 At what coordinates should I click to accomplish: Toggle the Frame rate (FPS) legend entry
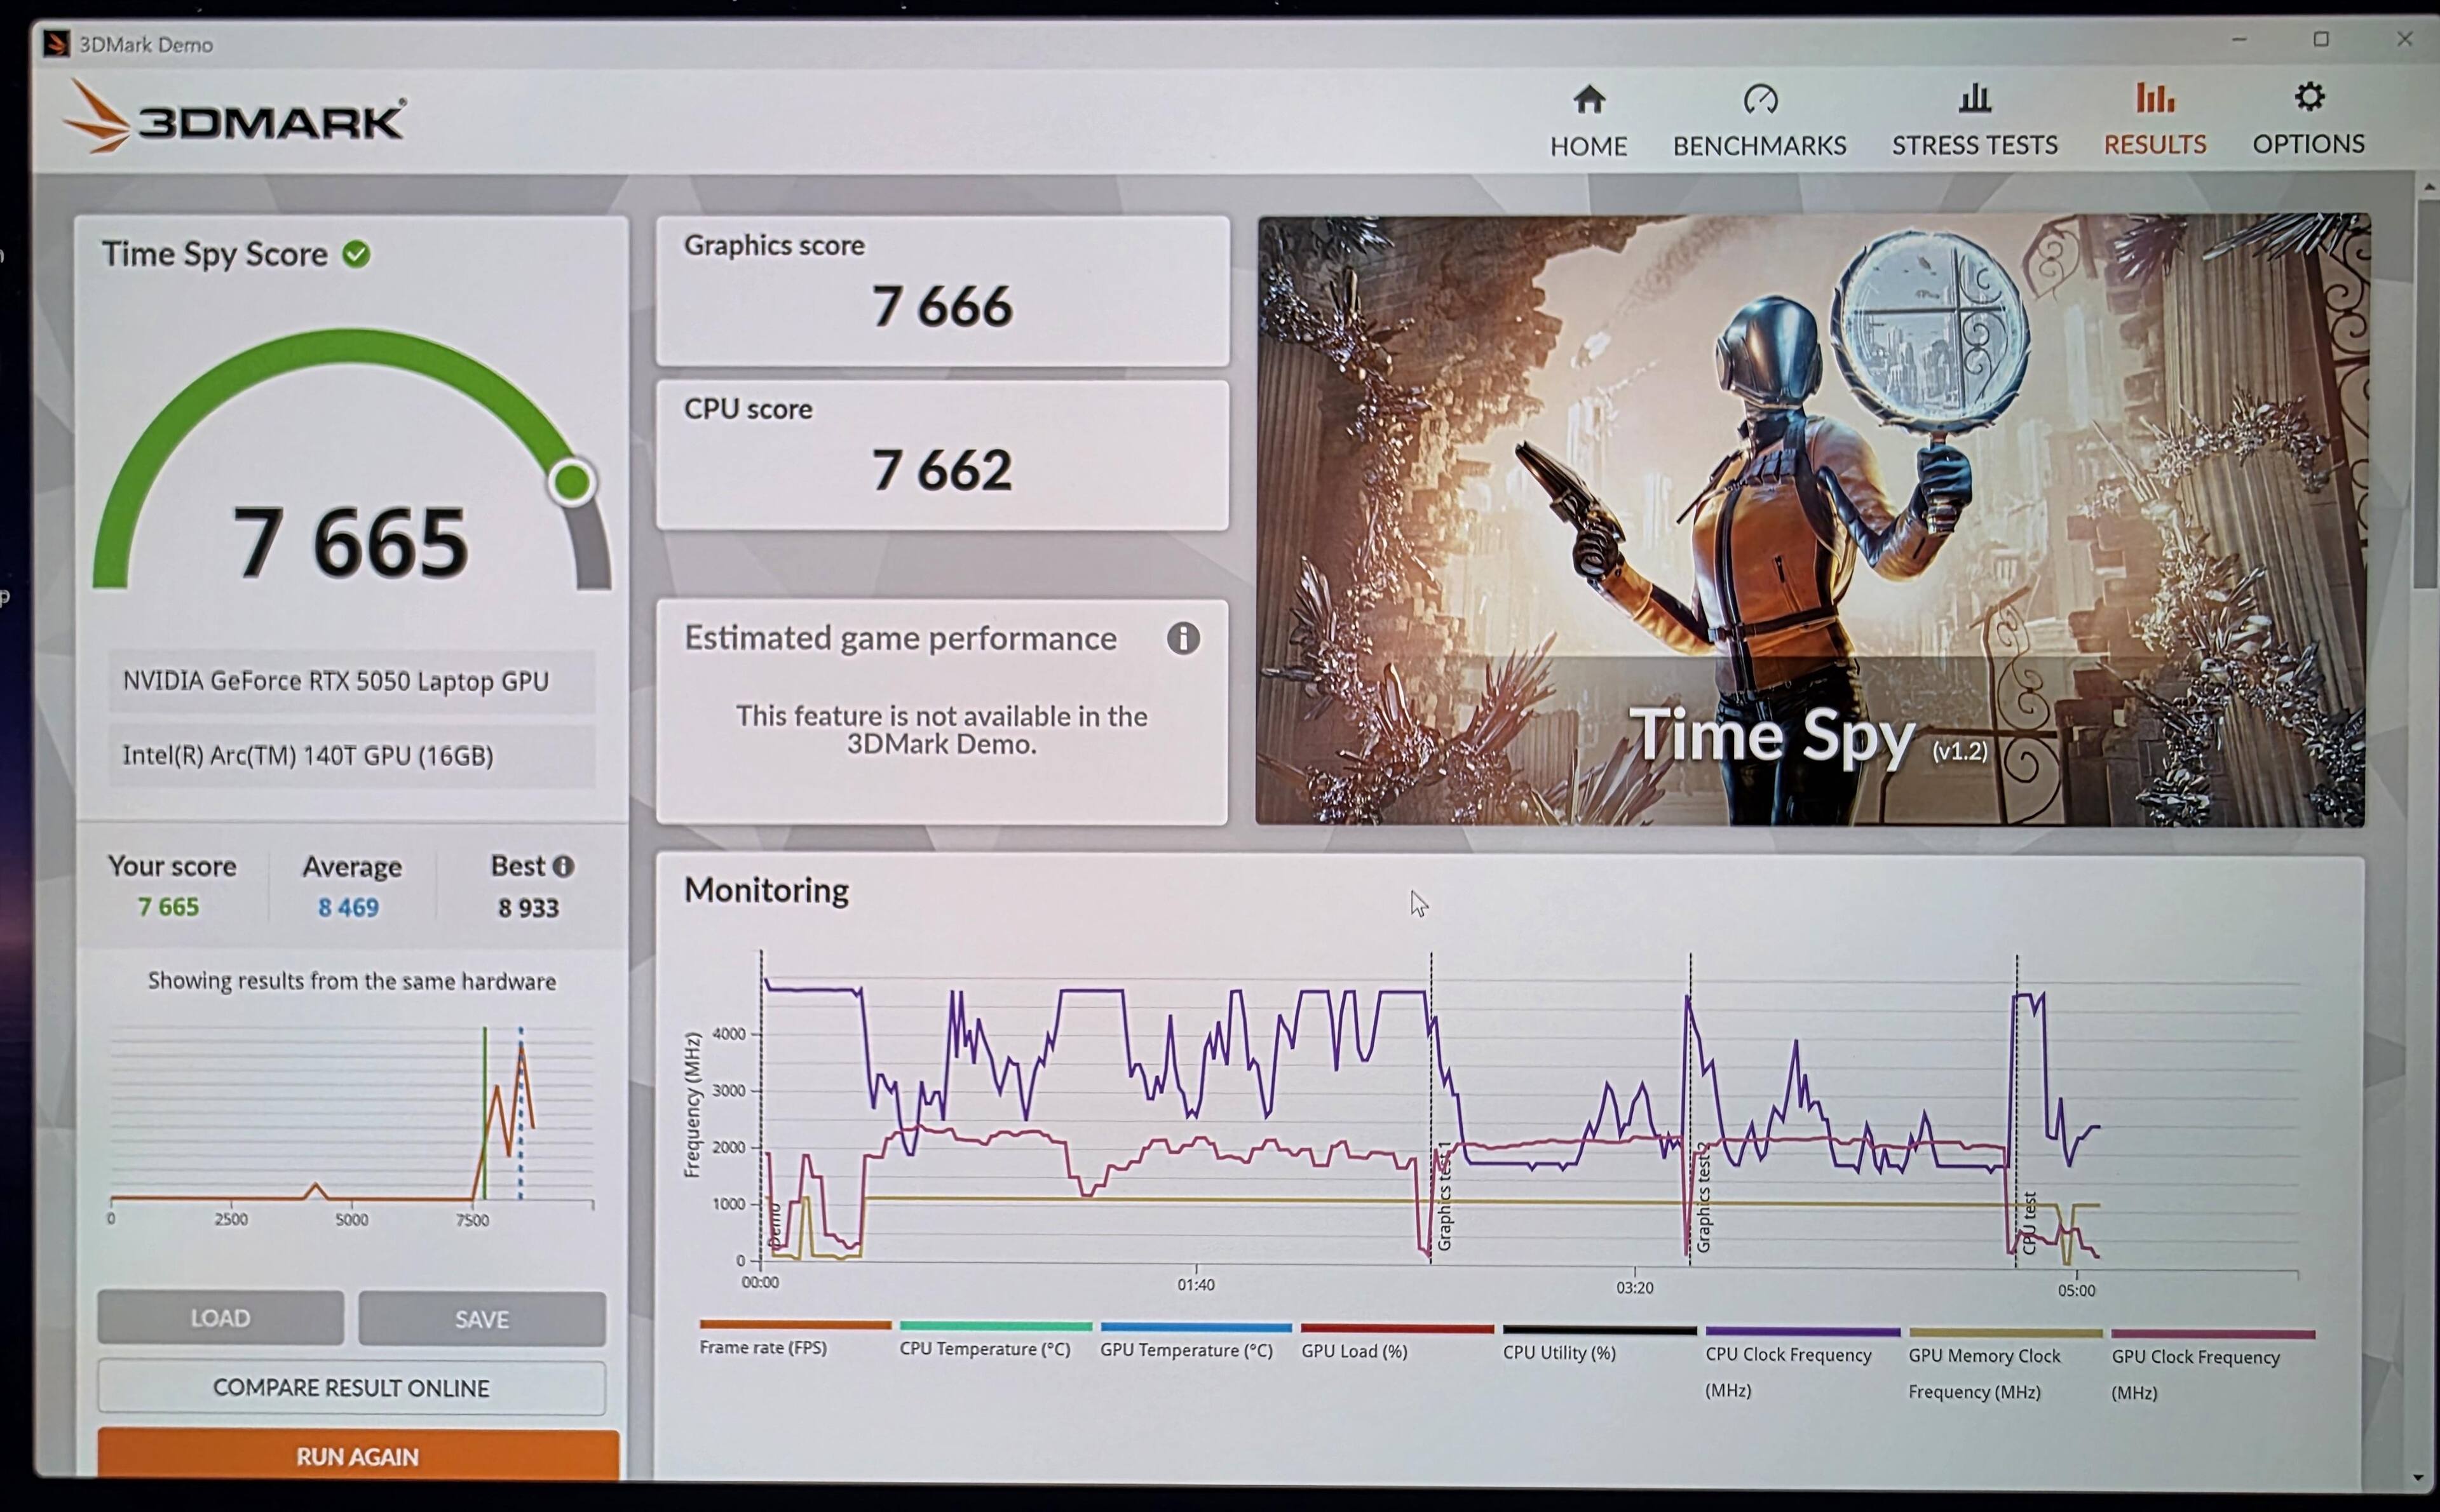point(763,1347)
